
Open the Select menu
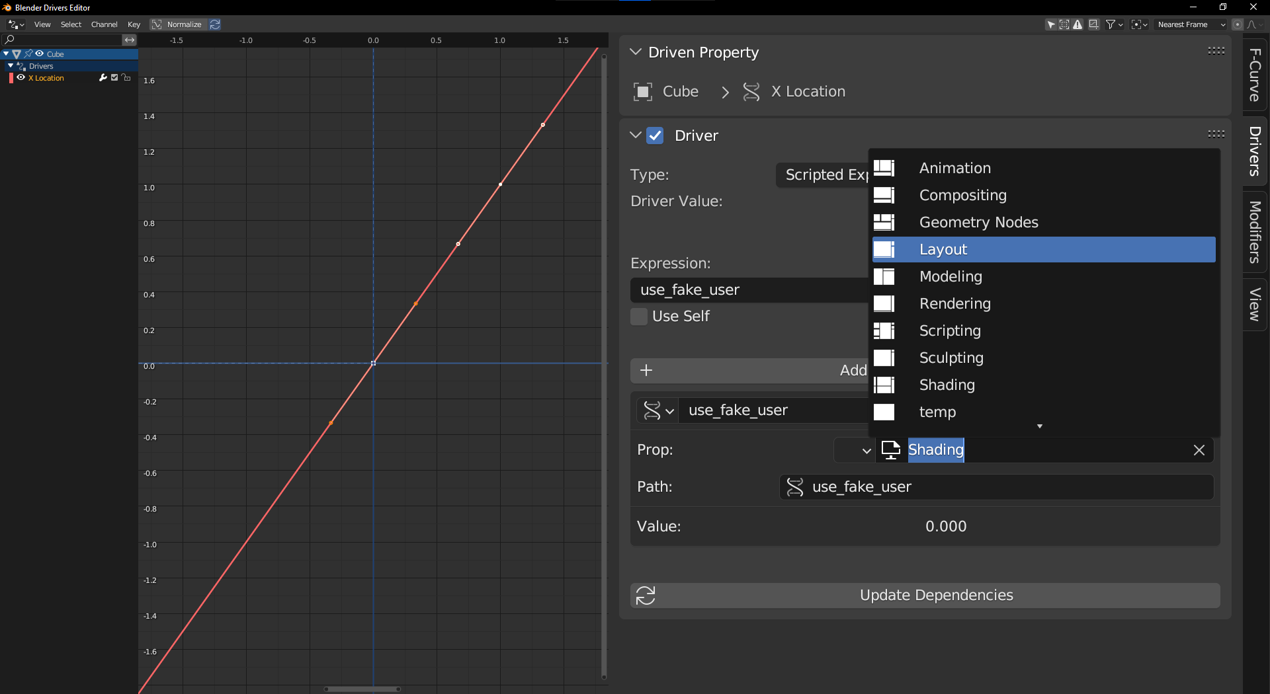tap(71, 24)
